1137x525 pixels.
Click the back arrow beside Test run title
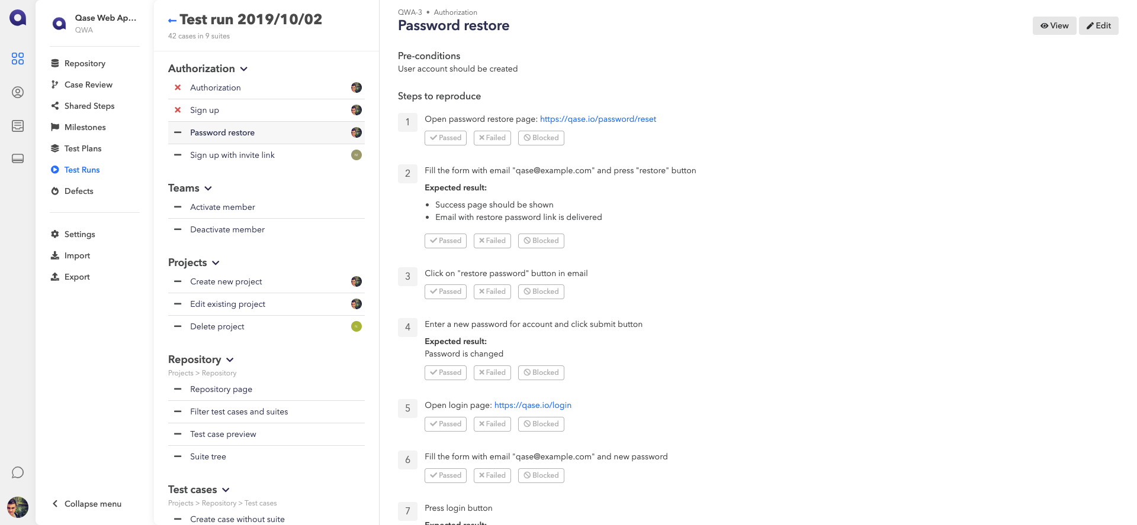coord(172,21)
